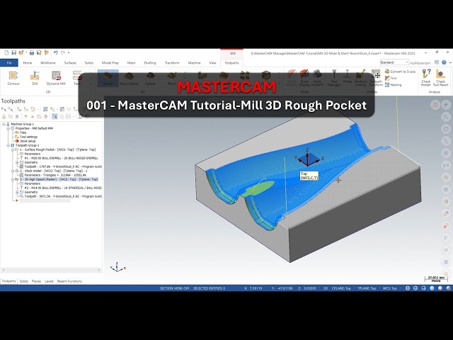The width and height of the screenshot is (453, 340).
Task: Open Check Holder in the Analyze group
Action: click(x=426, y=77)
